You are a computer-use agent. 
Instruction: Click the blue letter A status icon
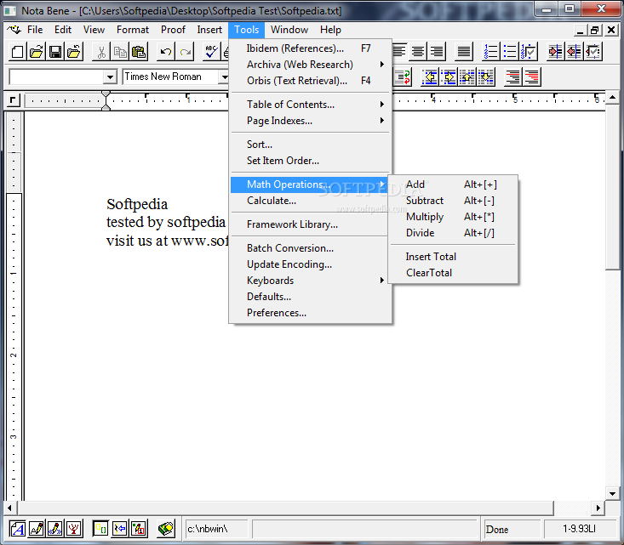click(18, 529)
